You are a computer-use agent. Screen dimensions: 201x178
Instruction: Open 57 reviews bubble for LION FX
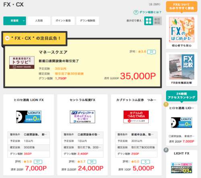pyautogui.click(x=38, y=162)
